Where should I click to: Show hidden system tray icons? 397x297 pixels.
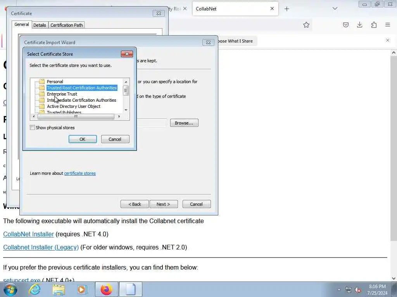click(339, 290)
